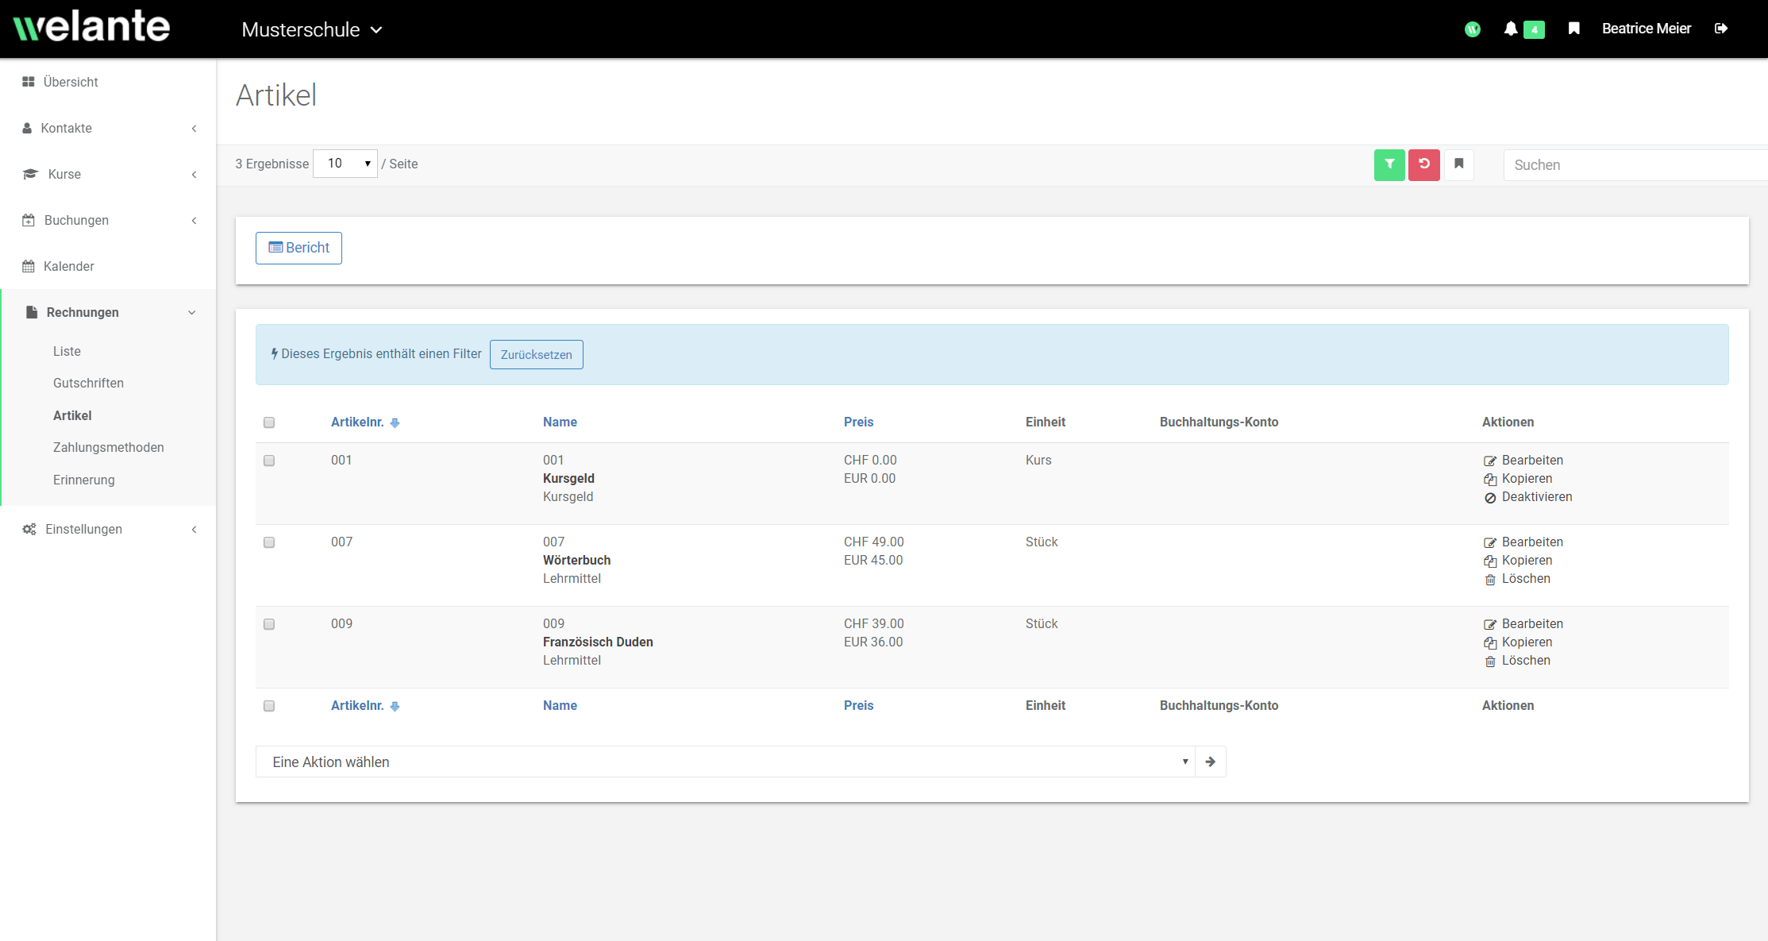Click the red reset filter button

pos(1424,164)
